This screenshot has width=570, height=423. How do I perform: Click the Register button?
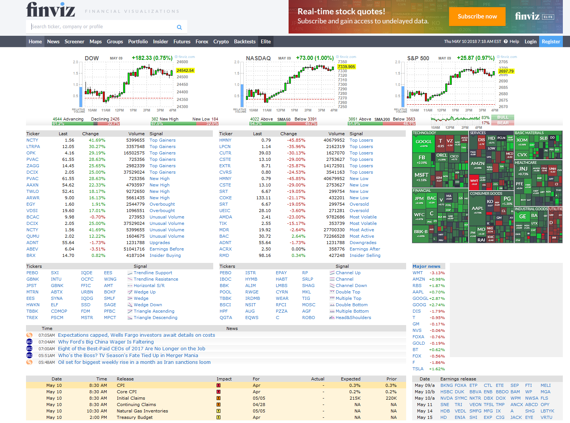(x=551, y=41)
